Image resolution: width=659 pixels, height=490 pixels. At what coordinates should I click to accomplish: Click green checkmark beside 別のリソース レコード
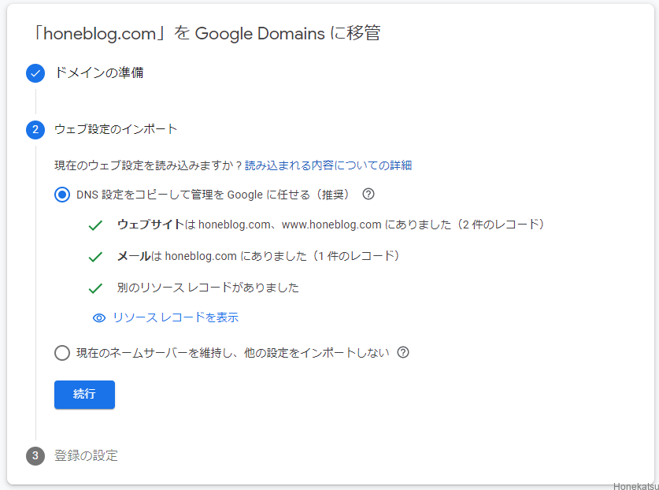point(96,288)
